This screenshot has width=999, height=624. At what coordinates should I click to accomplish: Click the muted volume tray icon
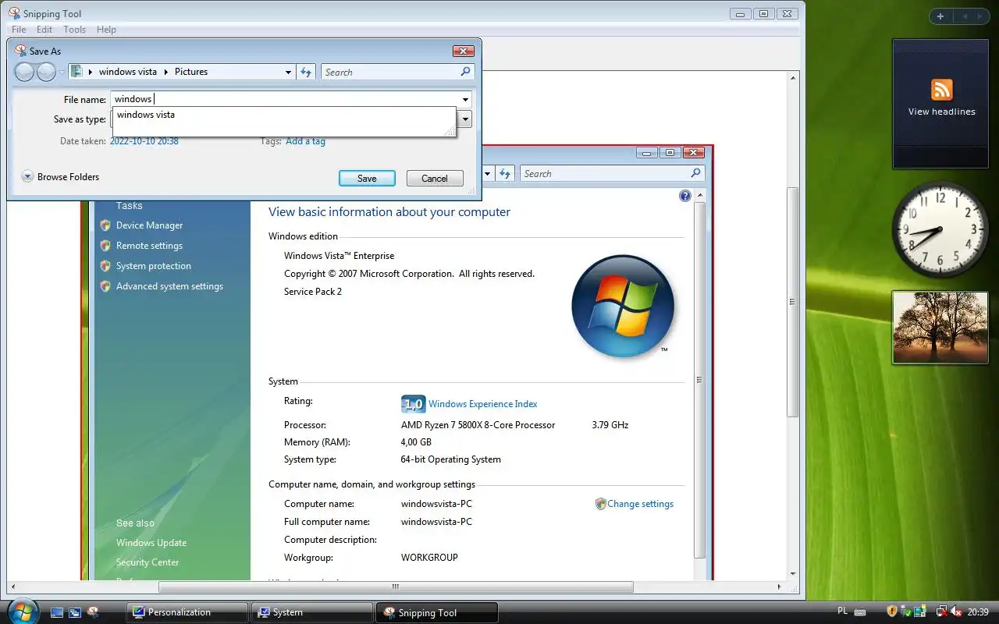pos(956,612)
